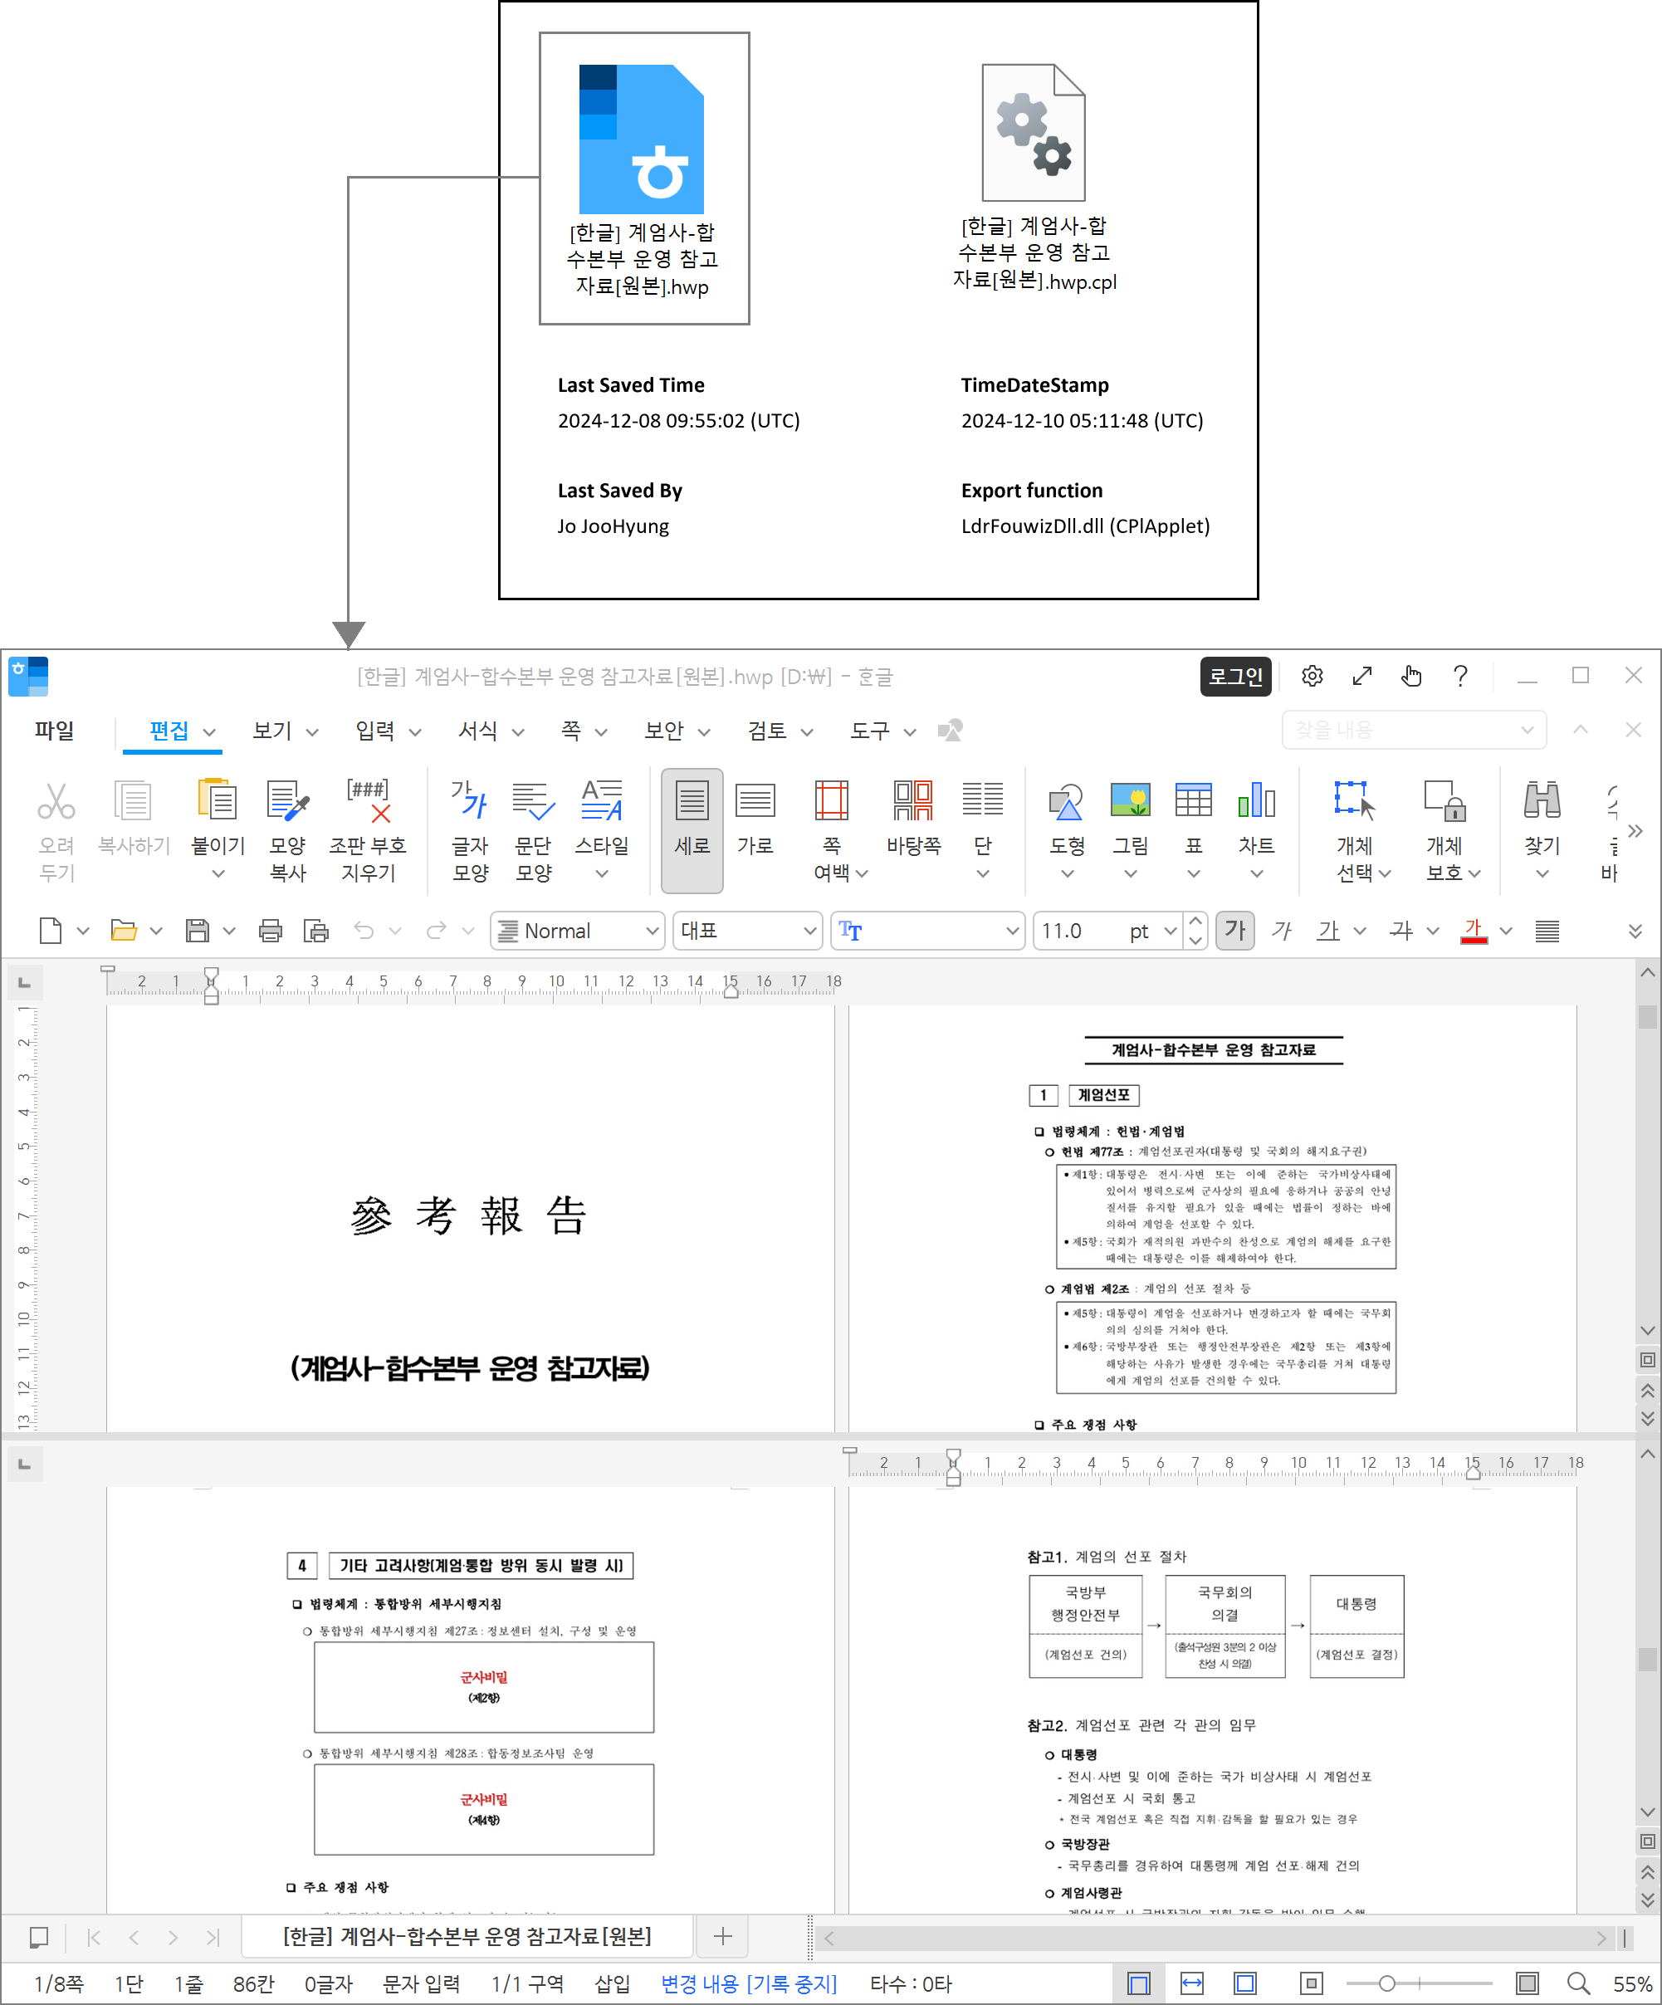Image resolution: width=1662 pixels, height=2005 pixels.
Task: Toggle Underline formatting
Action: [x=1328, y=930]
